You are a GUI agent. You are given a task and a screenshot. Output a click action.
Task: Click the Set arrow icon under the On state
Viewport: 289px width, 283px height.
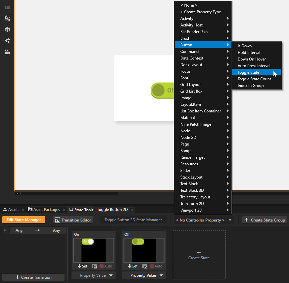[80, 266]
